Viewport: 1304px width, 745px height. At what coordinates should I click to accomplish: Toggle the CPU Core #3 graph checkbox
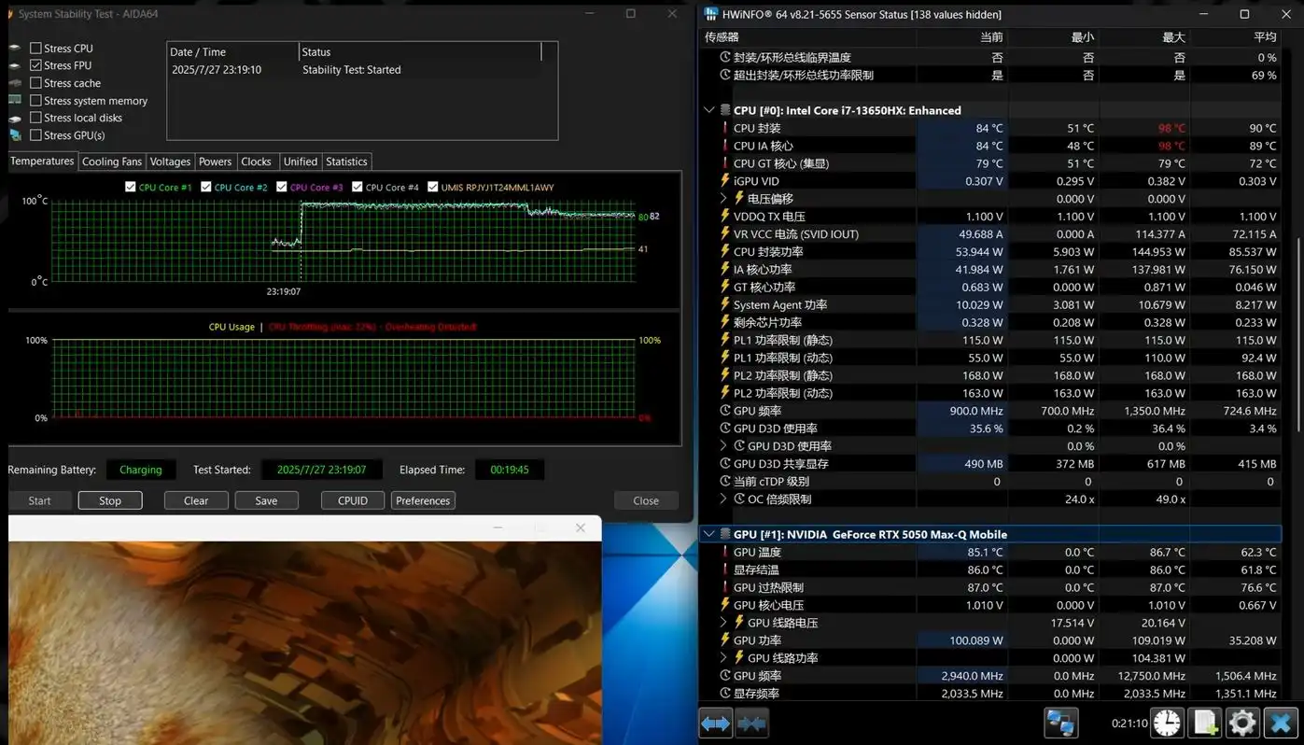pyautogui.click(x=282, y=188)
